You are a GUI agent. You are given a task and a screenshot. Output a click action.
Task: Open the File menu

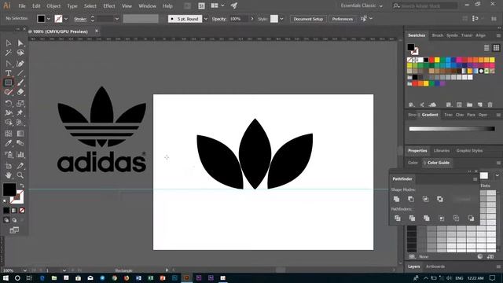22,6
